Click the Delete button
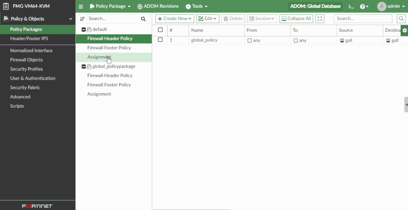408x210 pixels. (x=233, y=19)
